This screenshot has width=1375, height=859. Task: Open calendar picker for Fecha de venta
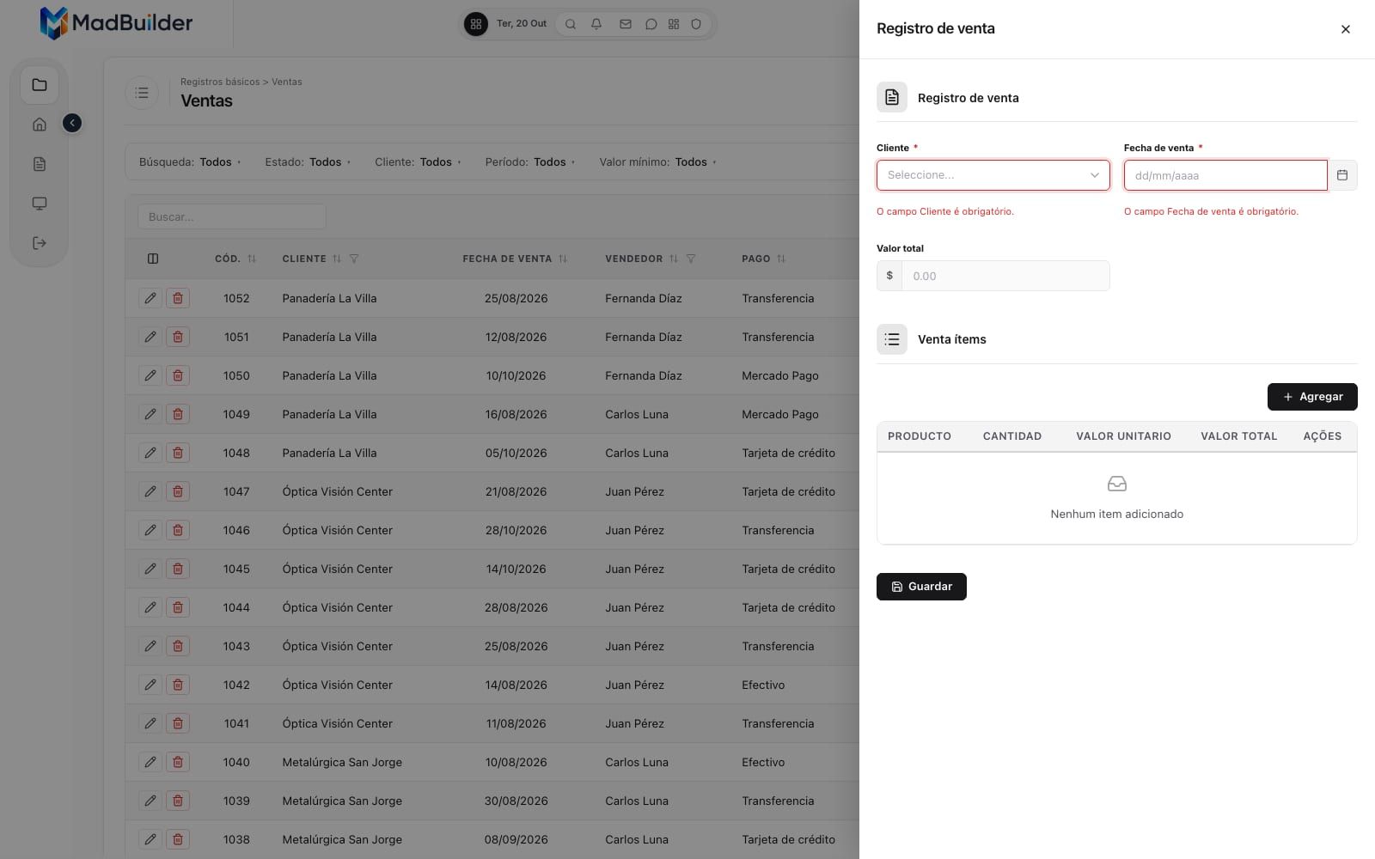coord(1342,175)
